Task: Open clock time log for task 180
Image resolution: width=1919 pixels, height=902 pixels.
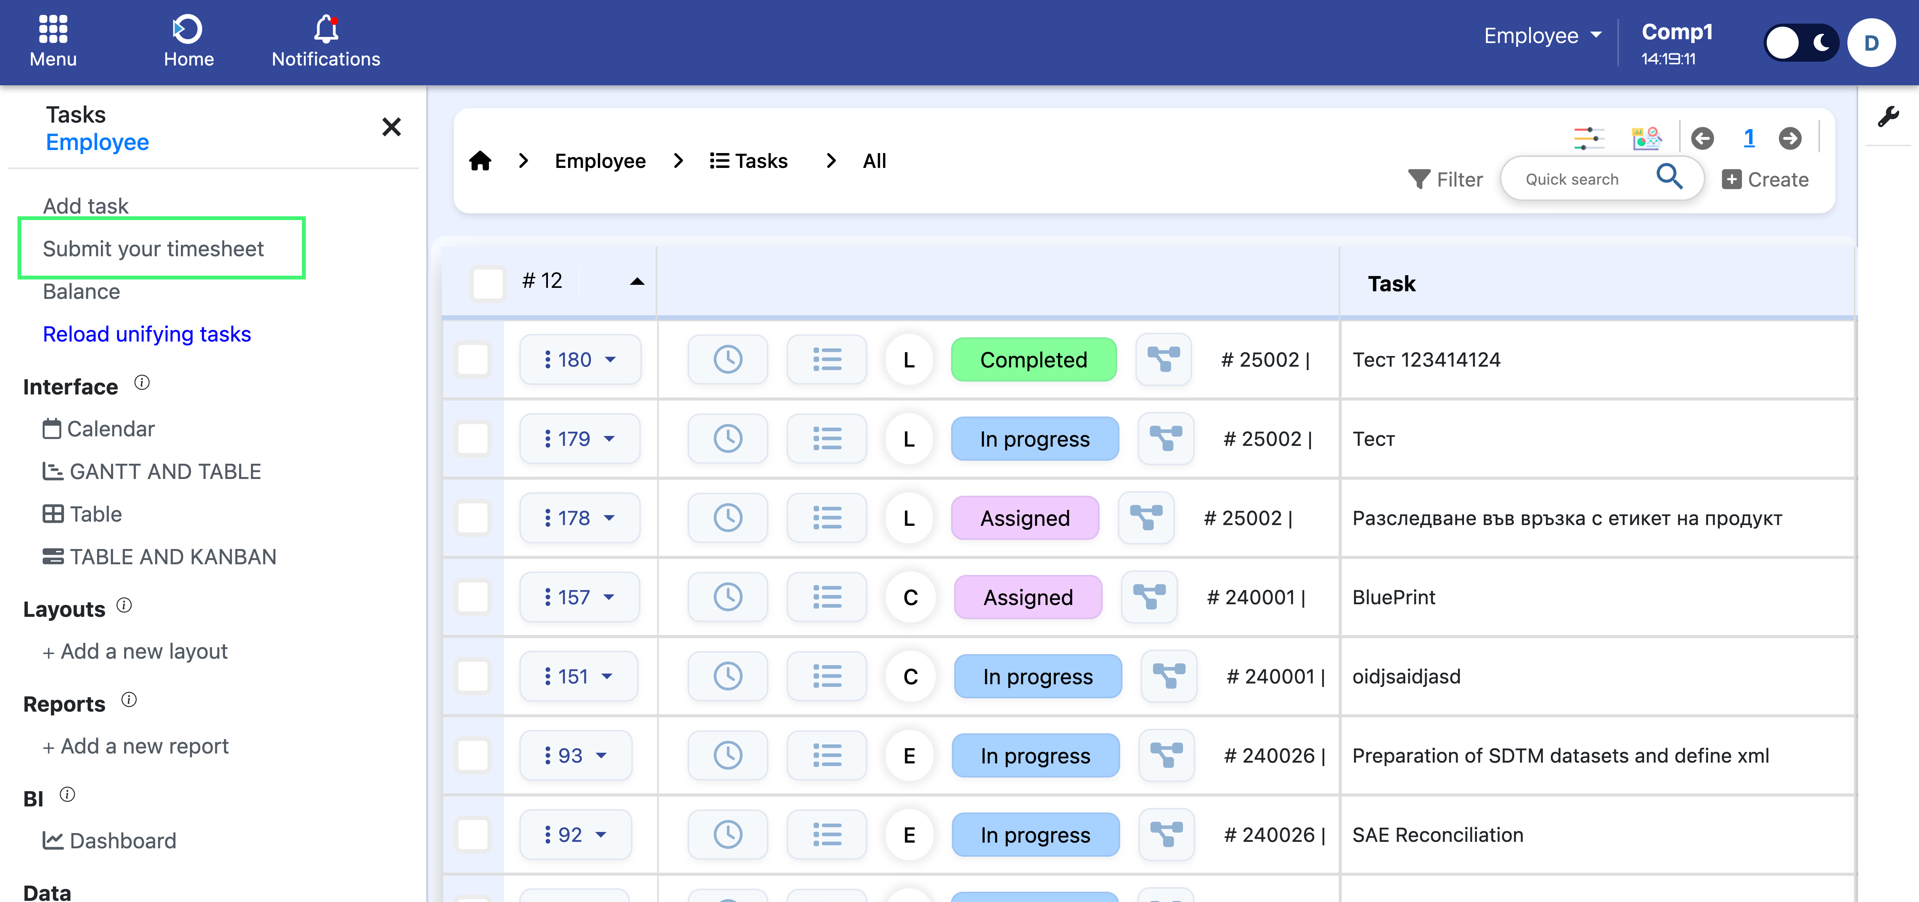Action: point(728,360)
